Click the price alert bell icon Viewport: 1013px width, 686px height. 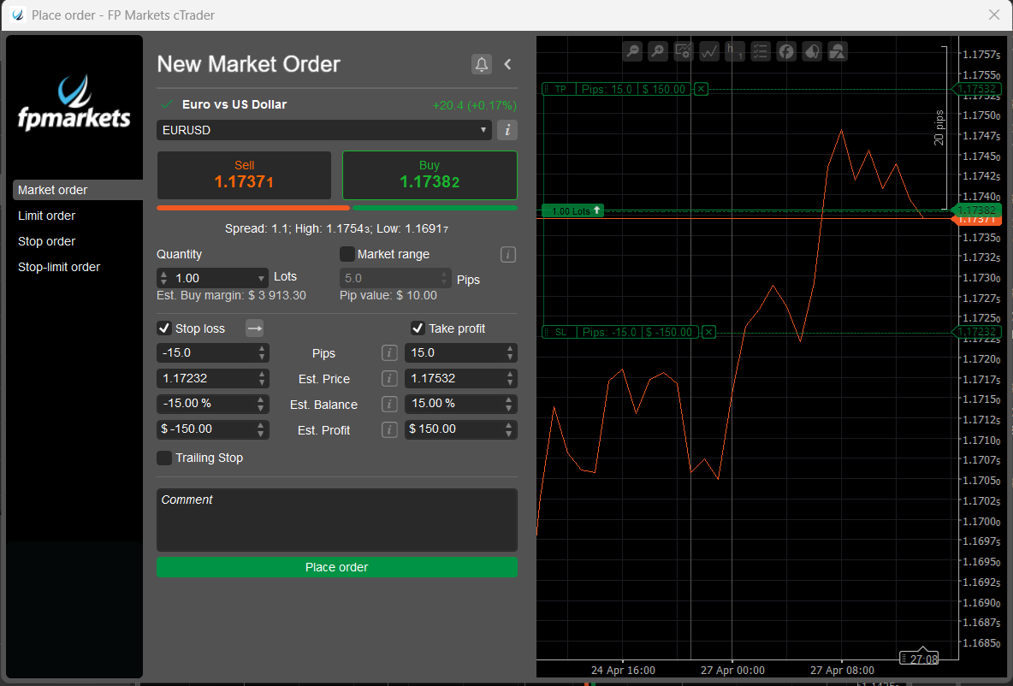click(x=482, y=64)
